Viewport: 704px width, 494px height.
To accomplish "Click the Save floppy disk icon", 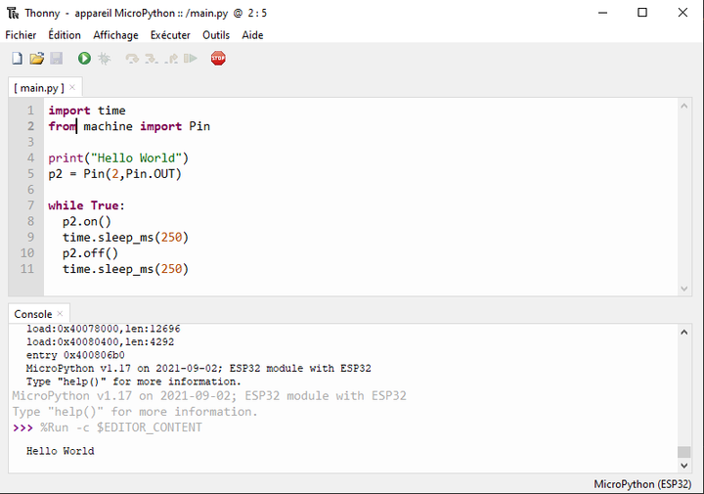I will pos(56,59).
